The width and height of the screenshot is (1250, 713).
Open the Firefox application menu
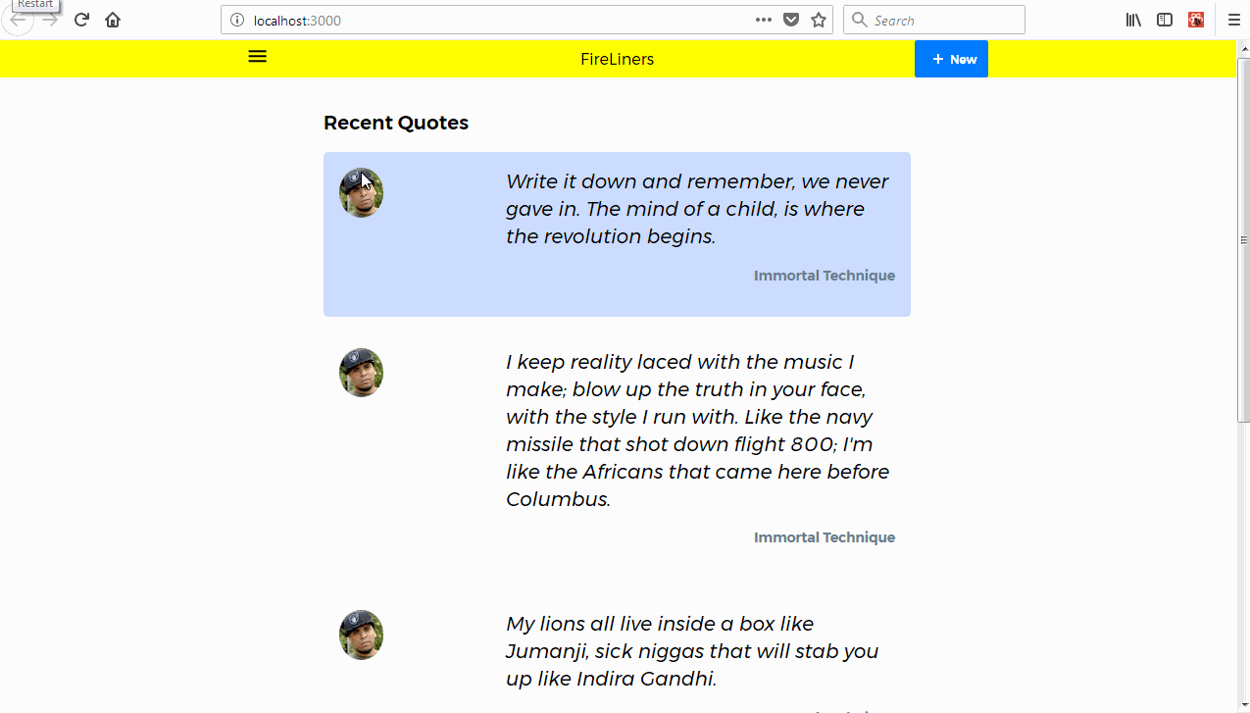tap(1234, 20)
